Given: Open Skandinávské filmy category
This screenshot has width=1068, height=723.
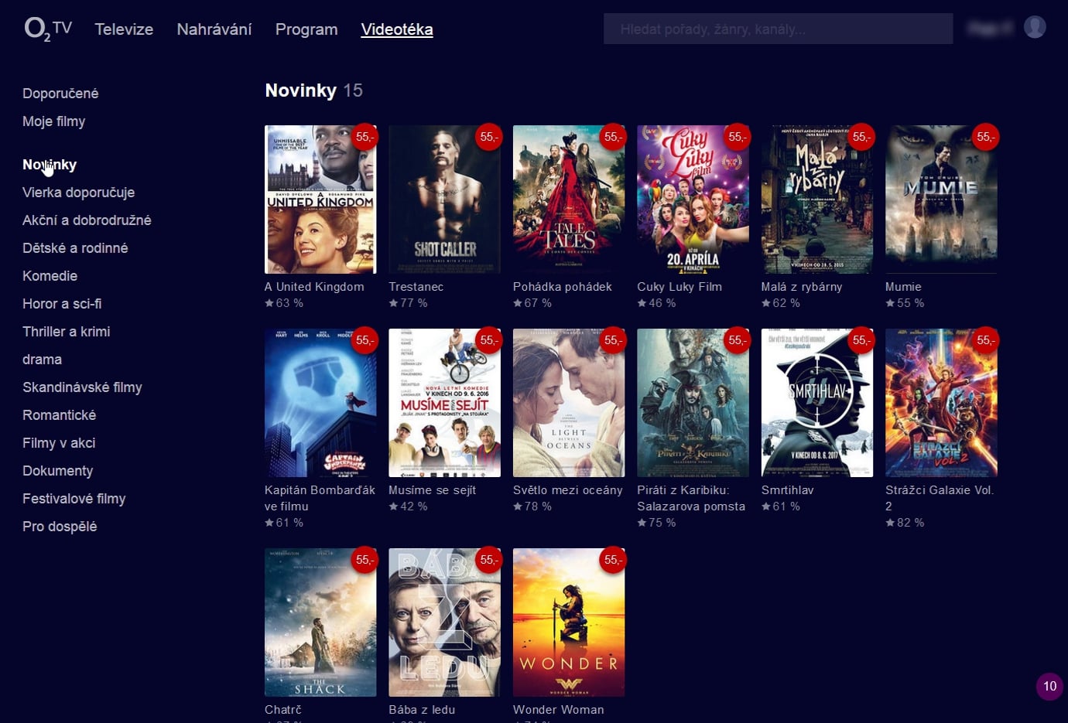Looking at the screenshot, I should point(82,387).
